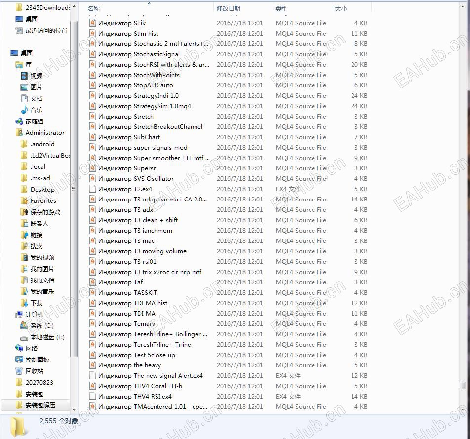The height and width of the screenshot is (439, 470).
Task: Open Favorites folder in the navigation tree
Action: click(x=43, y=201)
